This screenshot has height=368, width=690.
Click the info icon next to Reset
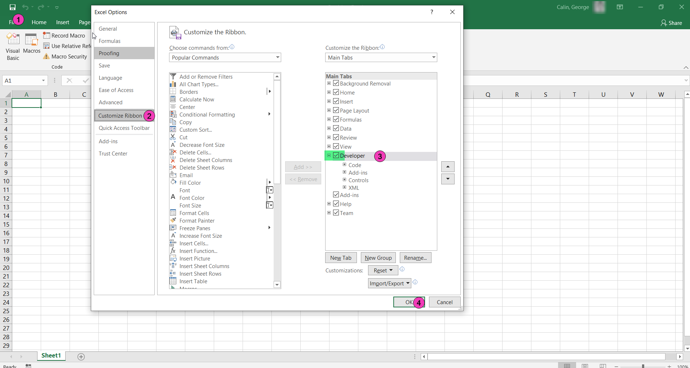[402, 269]
